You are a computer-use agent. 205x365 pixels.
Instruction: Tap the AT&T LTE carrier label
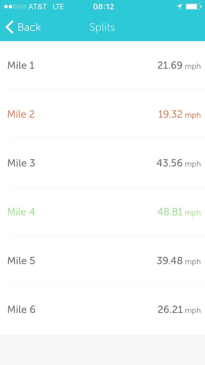46,7
